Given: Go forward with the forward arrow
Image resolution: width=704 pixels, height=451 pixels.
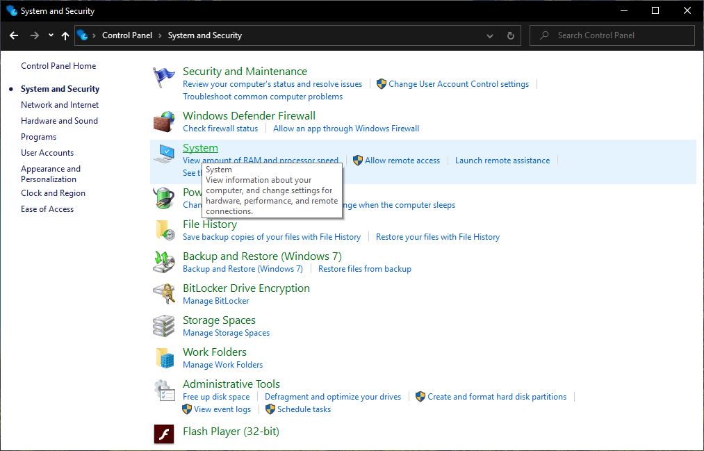Looking at the screenshot, I should pos(35,35).
